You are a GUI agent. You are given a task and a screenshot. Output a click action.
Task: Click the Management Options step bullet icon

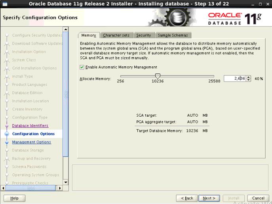tap(7, 142)
